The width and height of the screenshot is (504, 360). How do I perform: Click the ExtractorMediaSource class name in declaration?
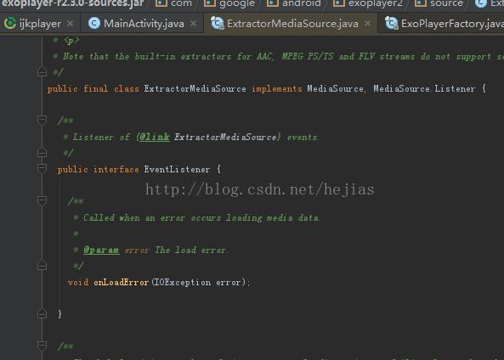[195, 88]
